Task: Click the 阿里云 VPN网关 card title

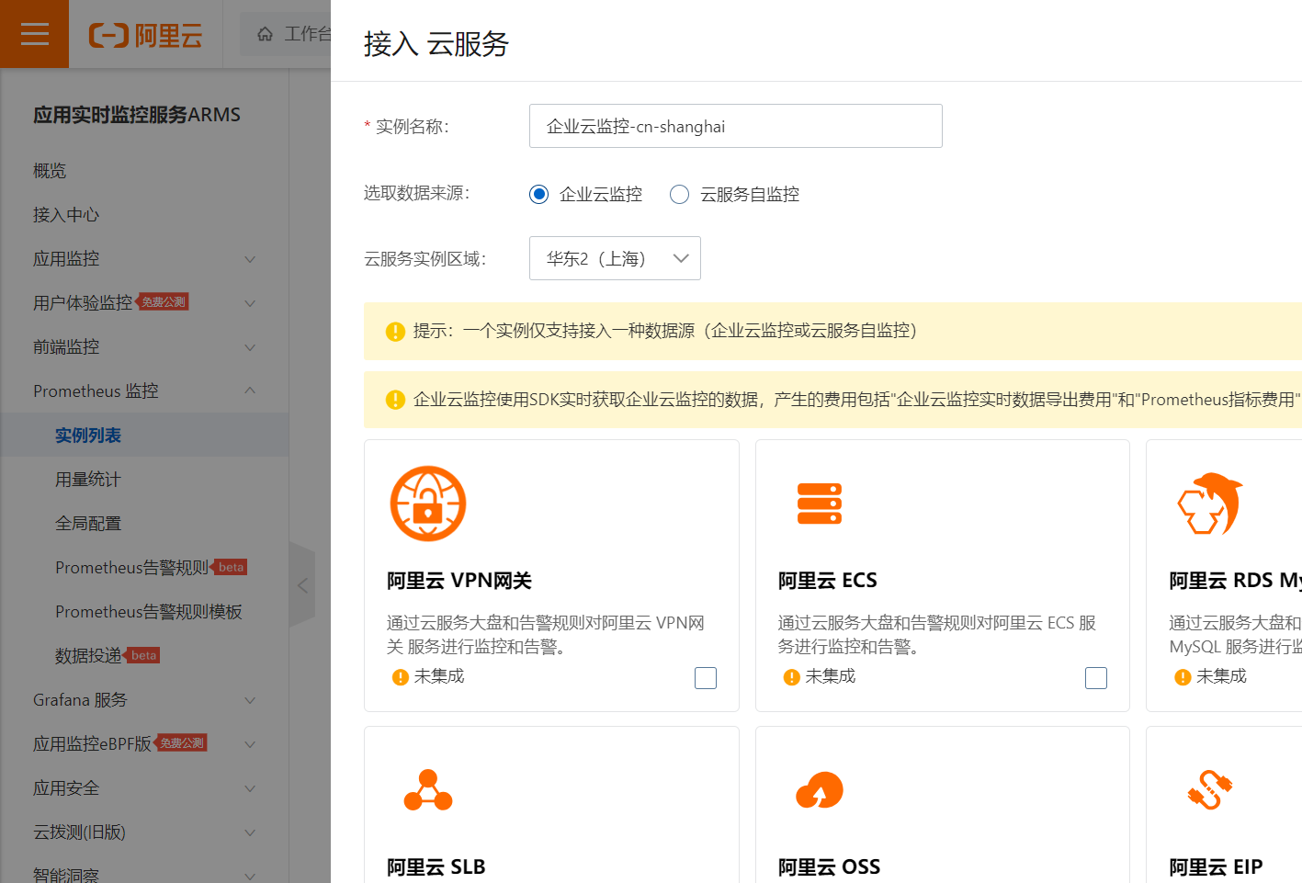Action: click(x=459, y=581)
